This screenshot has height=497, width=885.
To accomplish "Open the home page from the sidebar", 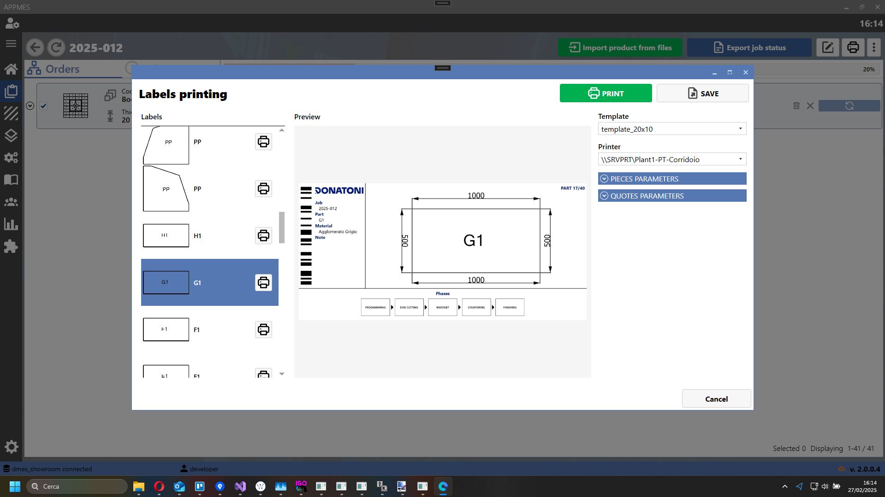I will point(11,69).
